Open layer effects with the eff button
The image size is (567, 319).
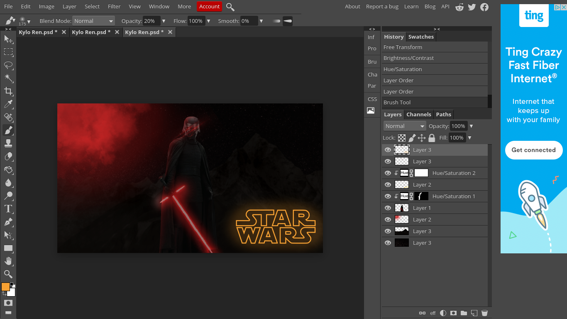433,313
